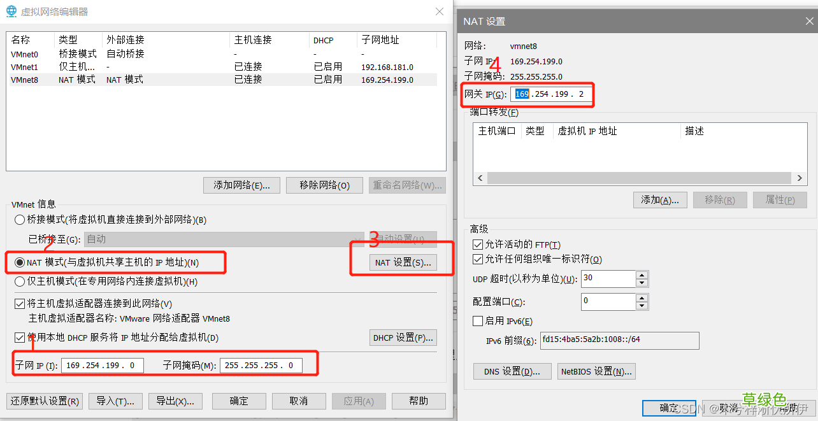Click the 移除网络 button
The image size is (818, 421).
(x=324, y=185)
